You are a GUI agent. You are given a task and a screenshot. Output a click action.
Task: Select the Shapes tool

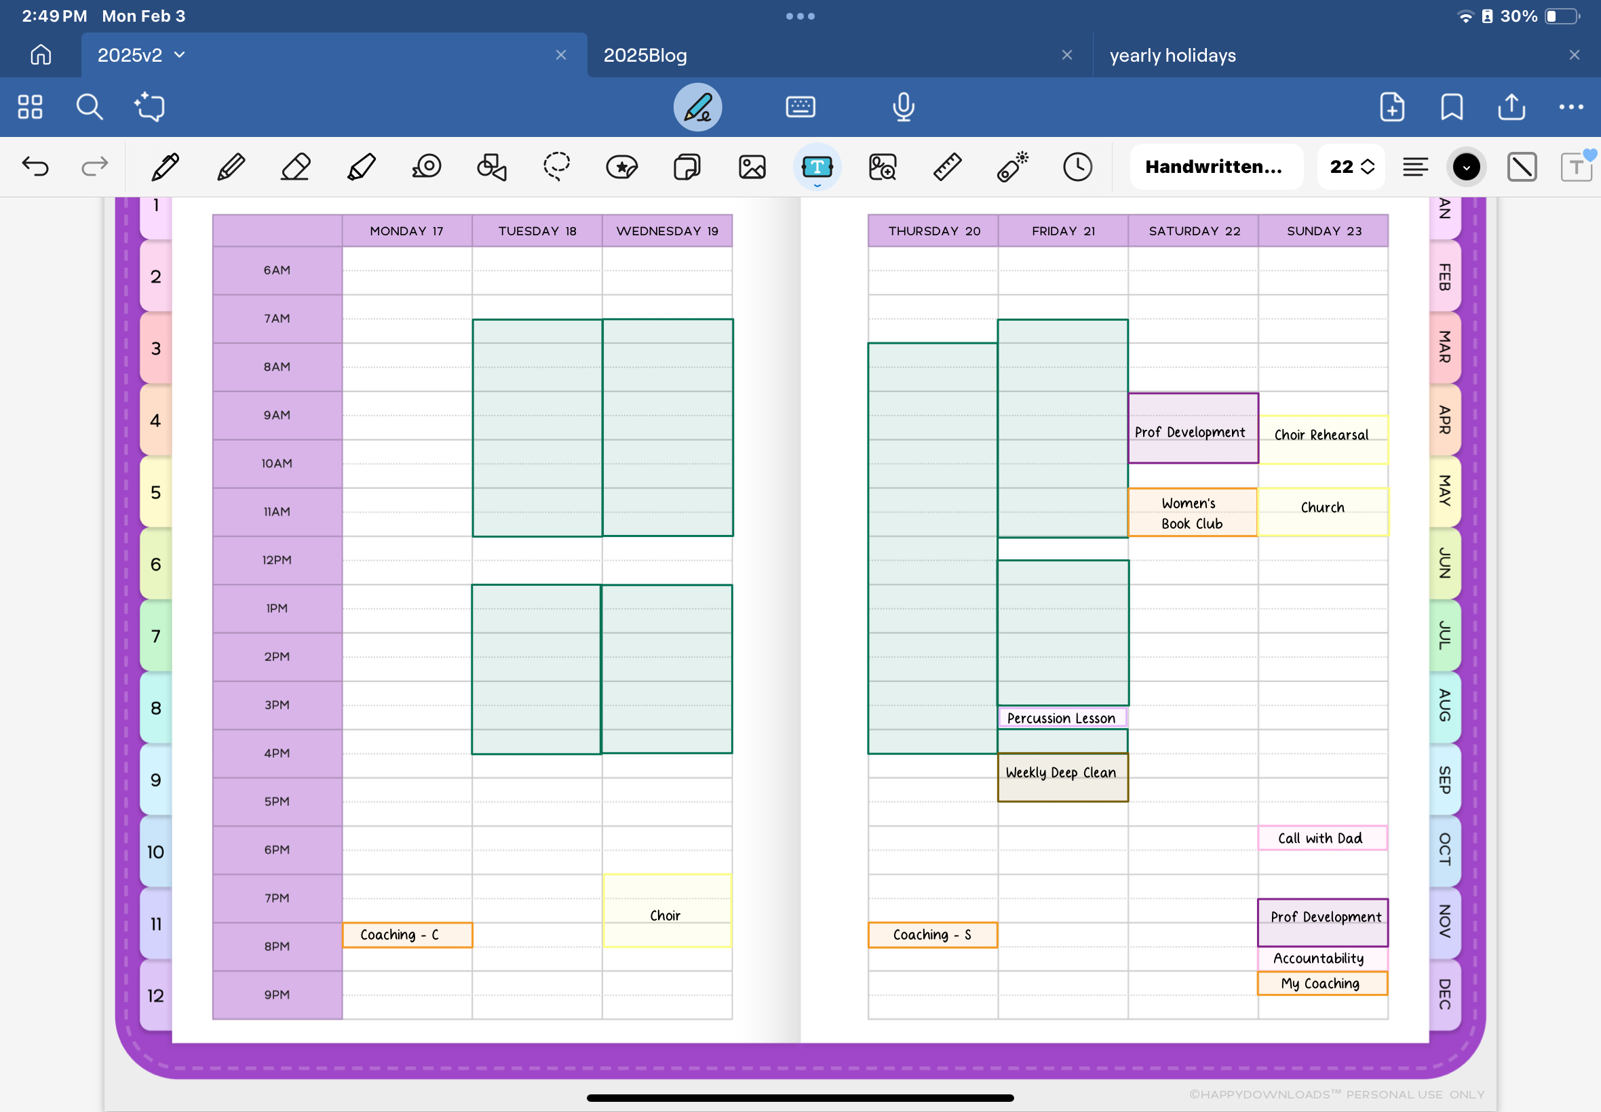click(491, 167)
